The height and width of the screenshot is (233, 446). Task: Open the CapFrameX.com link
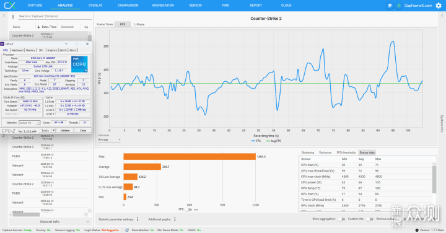point(418,6)
